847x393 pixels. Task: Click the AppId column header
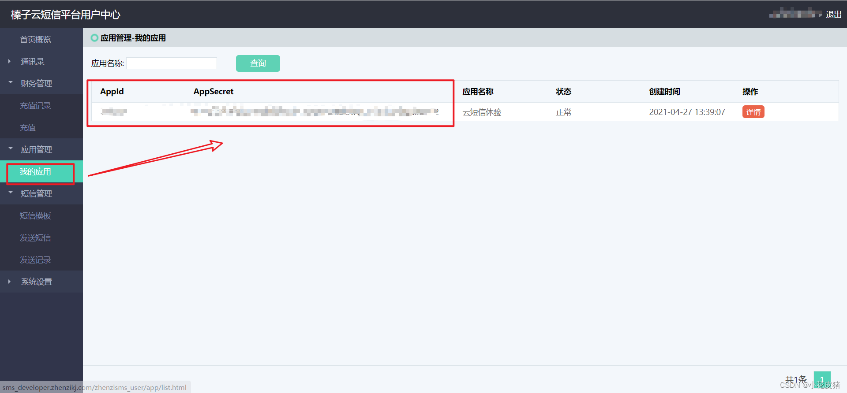[112, 92]
